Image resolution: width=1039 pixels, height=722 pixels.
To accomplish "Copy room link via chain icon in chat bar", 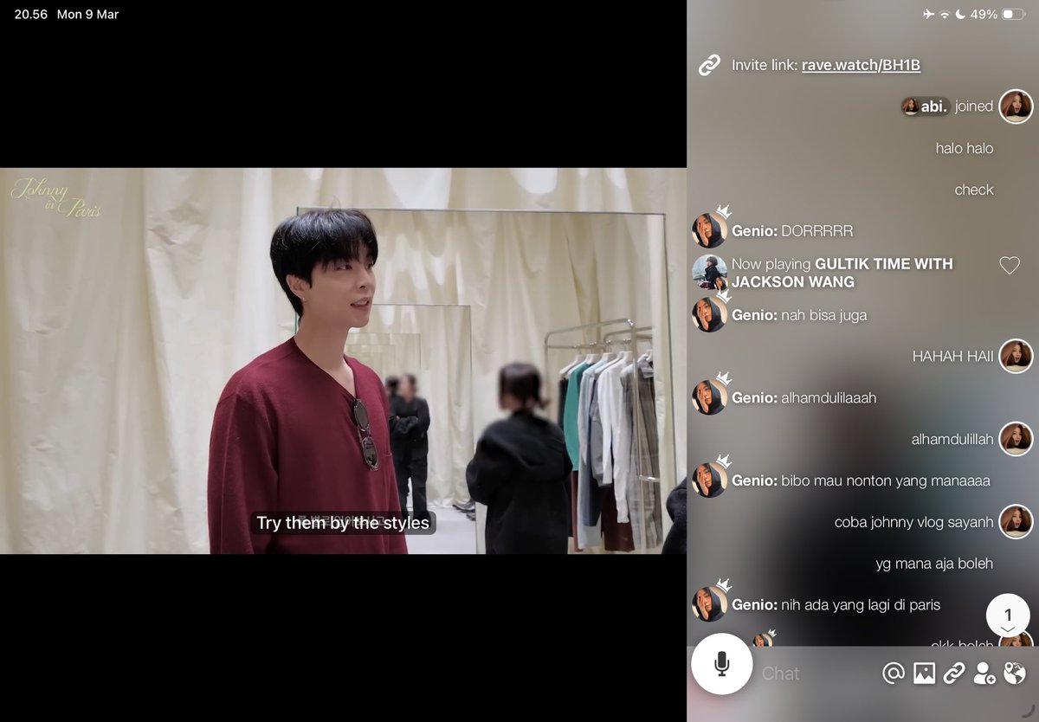I will [954, 673].
